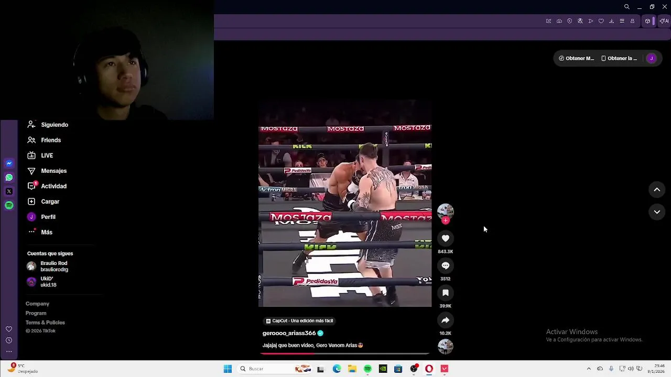Open File Explorer from the taskbar
This screenshot has height=377, width=671.
[352, 369]
